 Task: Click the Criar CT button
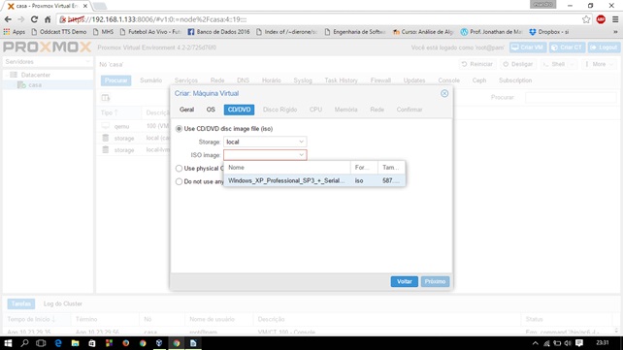point(567,48)
